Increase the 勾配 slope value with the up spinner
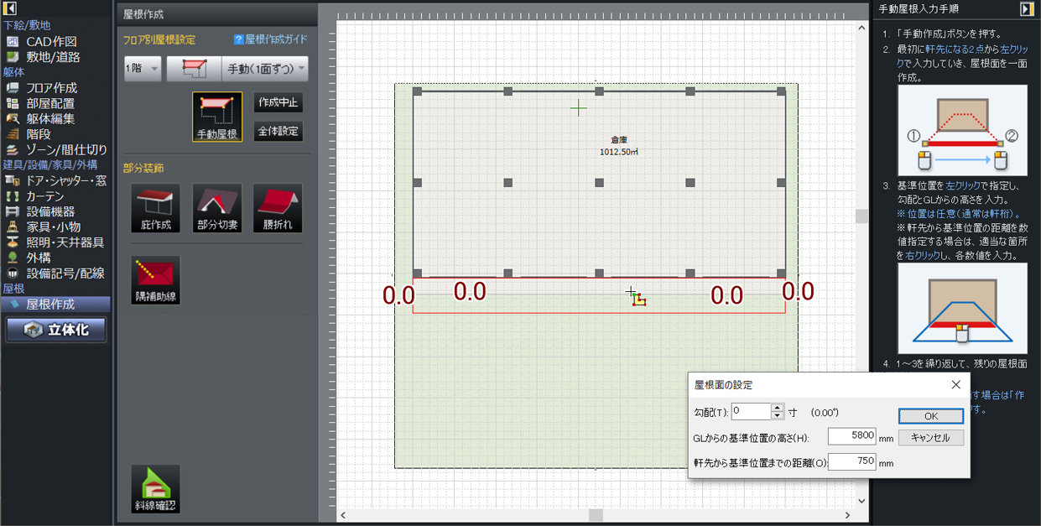The height and width of the screenshot is (526, 1041). 777,408
